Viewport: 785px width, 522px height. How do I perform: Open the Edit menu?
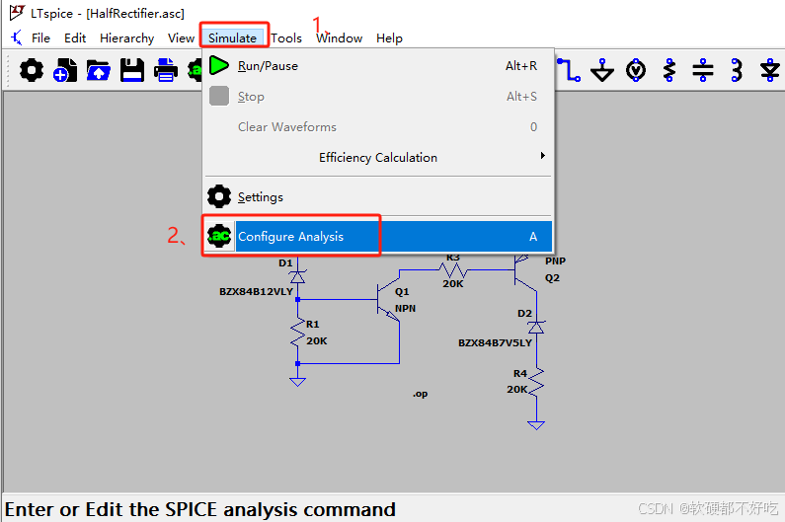point(75,38)
